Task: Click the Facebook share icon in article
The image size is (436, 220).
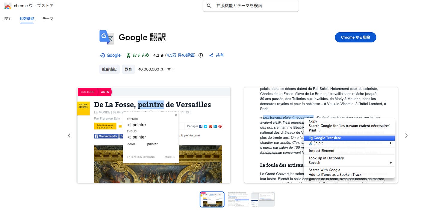Action: coord(201,126)
